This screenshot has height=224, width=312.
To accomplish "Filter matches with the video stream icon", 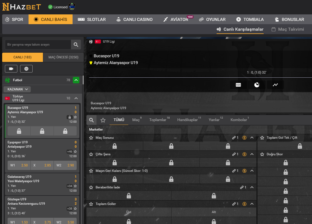I will tap(11, 69).
